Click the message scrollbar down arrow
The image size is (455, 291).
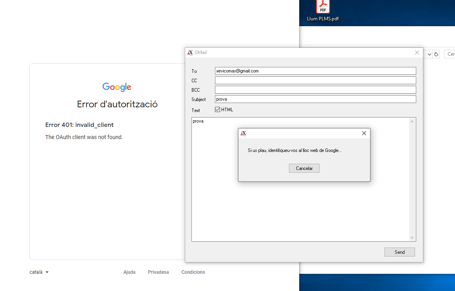click(412, 238)
